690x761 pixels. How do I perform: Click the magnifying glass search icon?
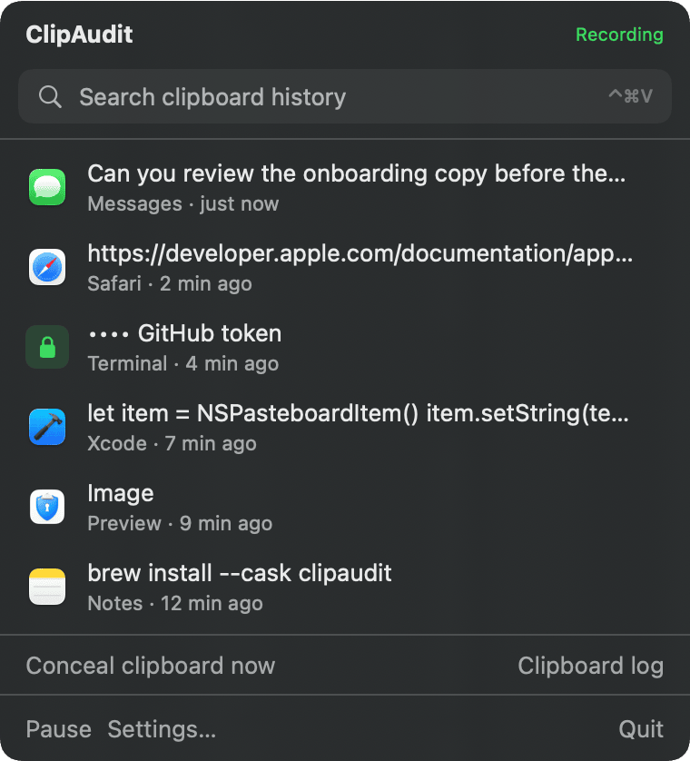(x=50, y=96)
